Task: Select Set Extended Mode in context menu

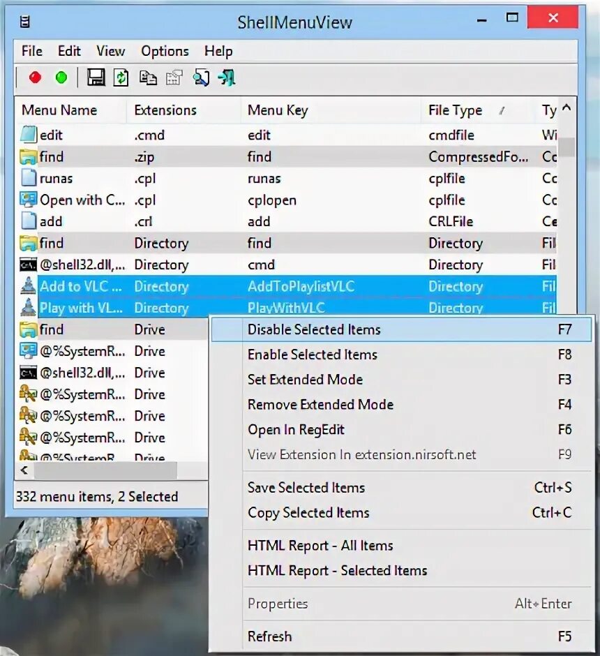Action: (x=401, y=380)
